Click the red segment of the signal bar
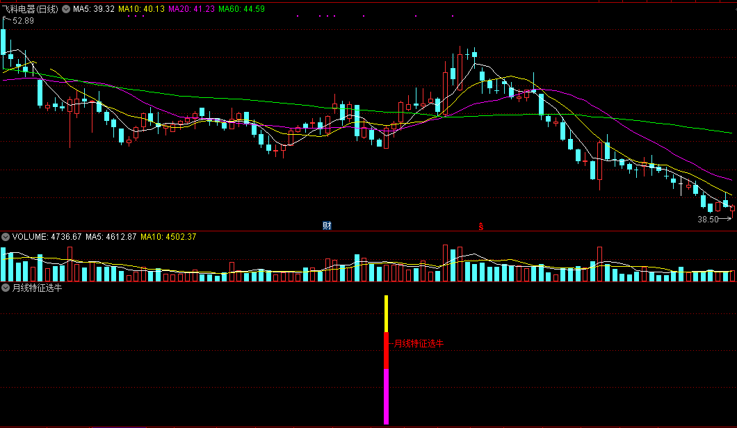Screen dimensions: 737x428 coord(387,350)
